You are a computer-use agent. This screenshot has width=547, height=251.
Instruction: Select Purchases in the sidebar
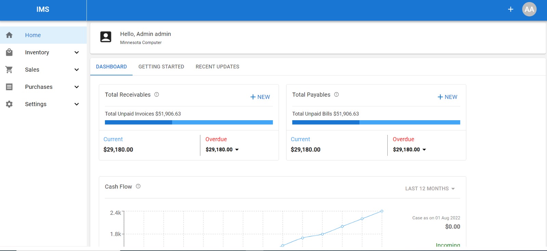[x=43, y=87]
